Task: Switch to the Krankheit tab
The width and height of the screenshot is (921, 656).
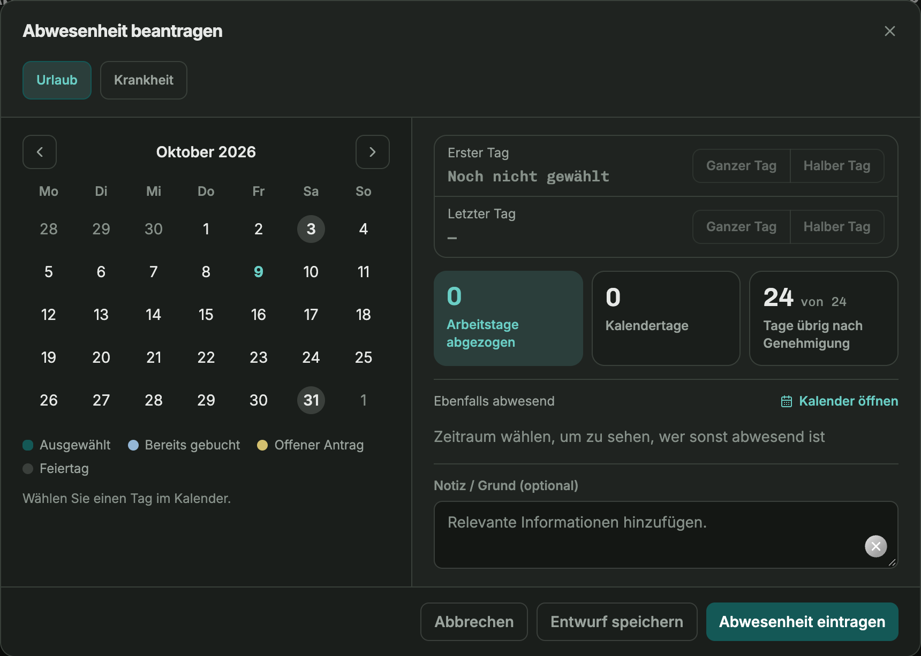Action: point(144,80)
